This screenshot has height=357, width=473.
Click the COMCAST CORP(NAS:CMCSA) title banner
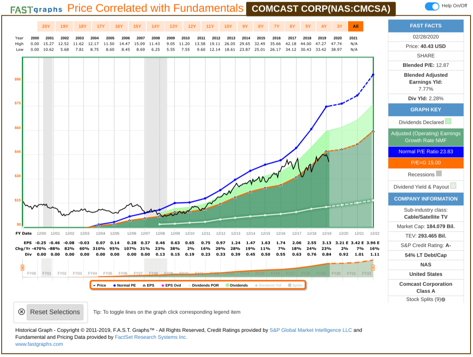coord(321,9)
